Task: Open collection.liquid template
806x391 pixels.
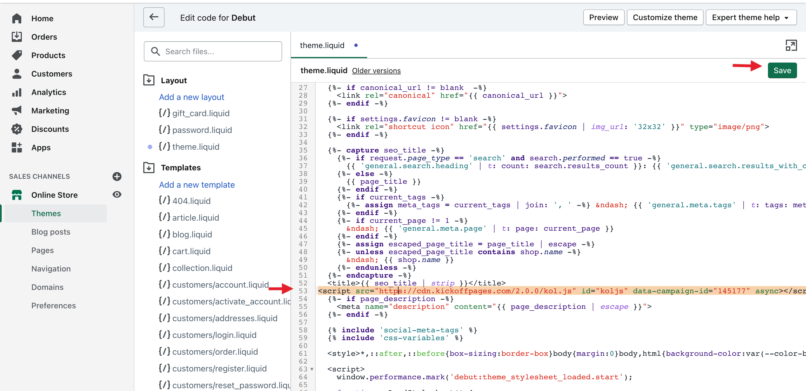Action: tap(196, 268)
